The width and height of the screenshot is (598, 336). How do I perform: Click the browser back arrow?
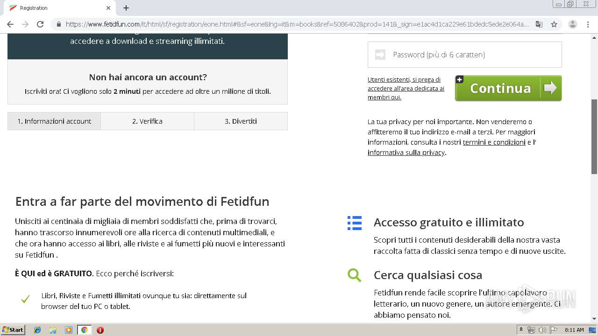pos(10,24)
